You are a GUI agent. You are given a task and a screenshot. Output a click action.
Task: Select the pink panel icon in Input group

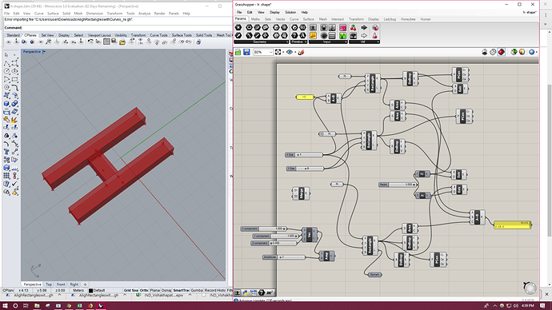click(343, 27)
